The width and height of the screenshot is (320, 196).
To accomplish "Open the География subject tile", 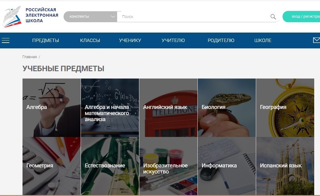I will (285, 108).
